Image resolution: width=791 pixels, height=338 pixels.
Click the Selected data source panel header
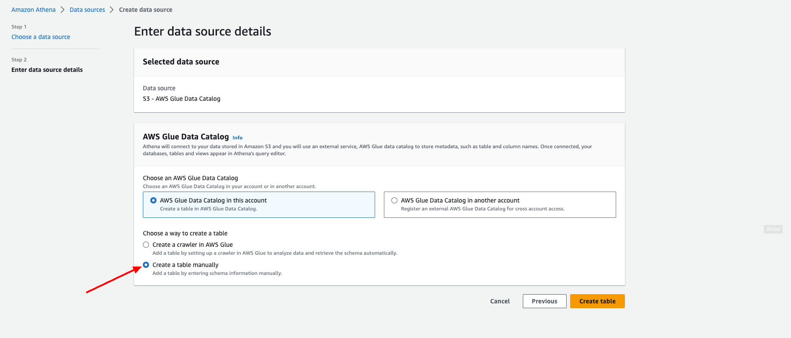pos(181,62)
